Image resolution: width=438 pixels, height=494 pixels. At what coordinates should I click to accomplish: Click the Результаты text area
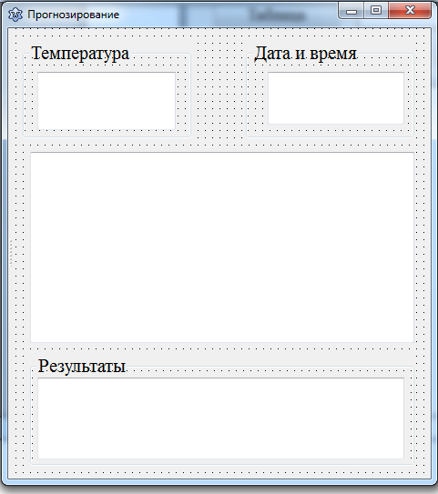click(x=220, y=418)
